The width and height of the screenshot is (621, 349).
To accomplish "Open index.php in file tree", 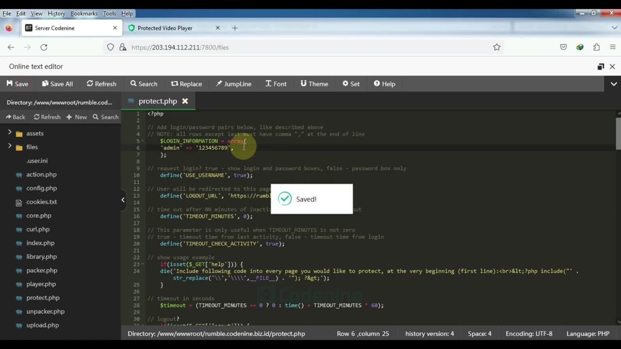I will point(40,243).
